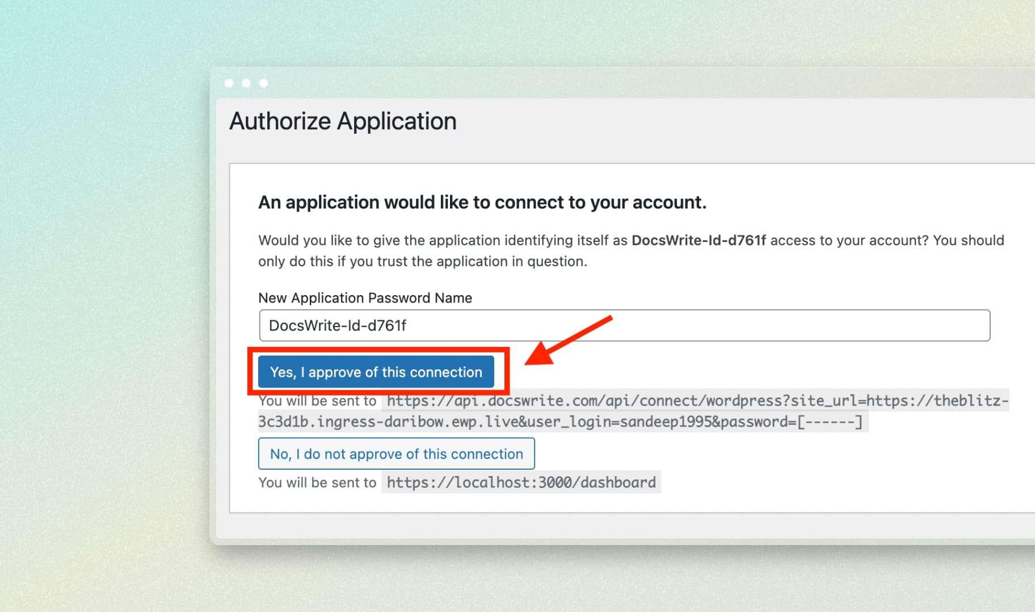The height and width of the screenshot is (612, 1035).
Task: Click the Authorize Application title
Action: click(342, 121)
